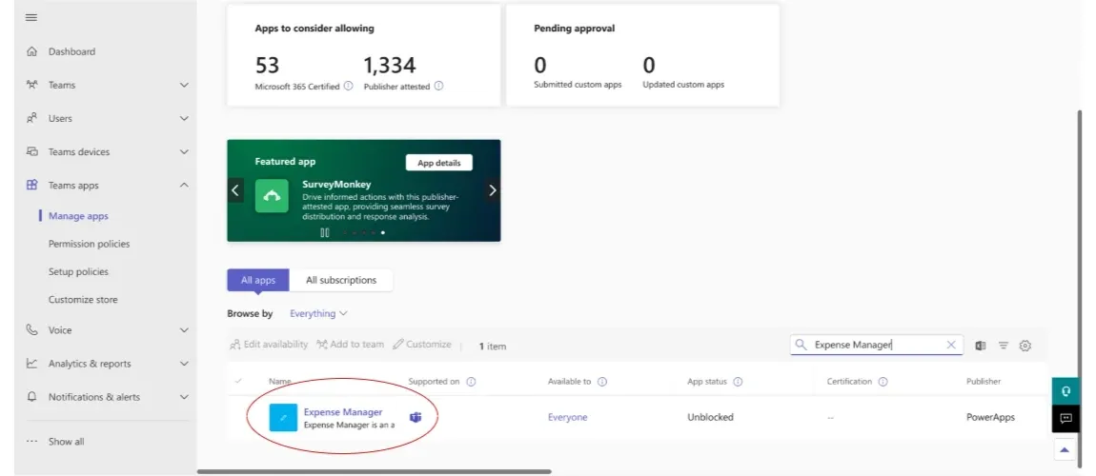Click info icon next to Certification

tap(883, 382)
